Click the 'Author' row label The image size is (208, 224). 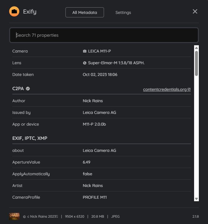tap(19, 101)
